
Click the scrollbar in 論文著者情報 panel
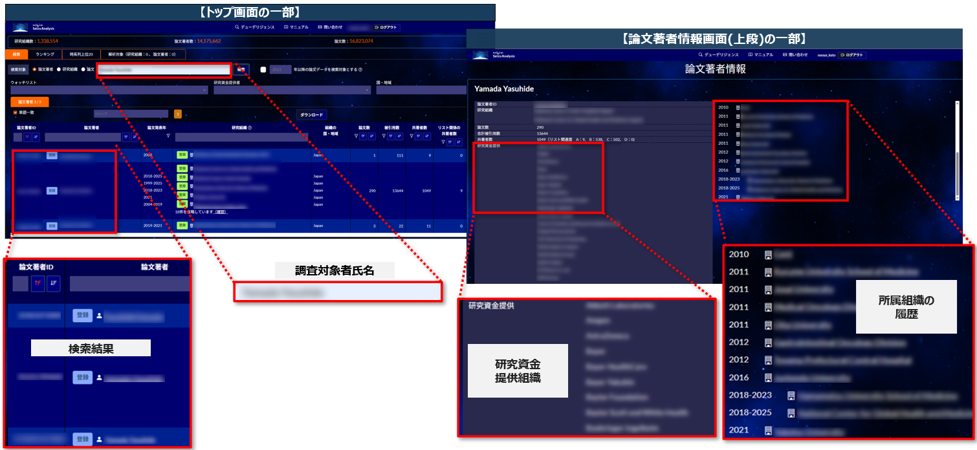(956, 142)
